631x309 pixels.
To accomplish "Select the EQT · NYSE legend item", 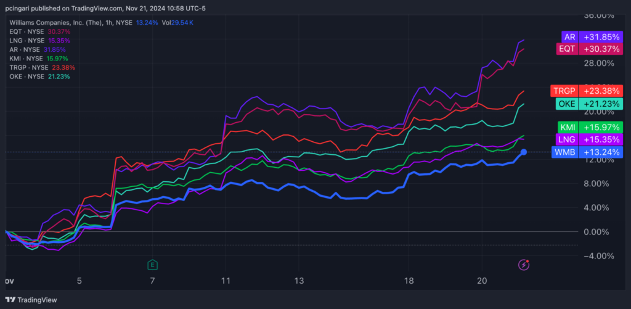I will point(28,31).
